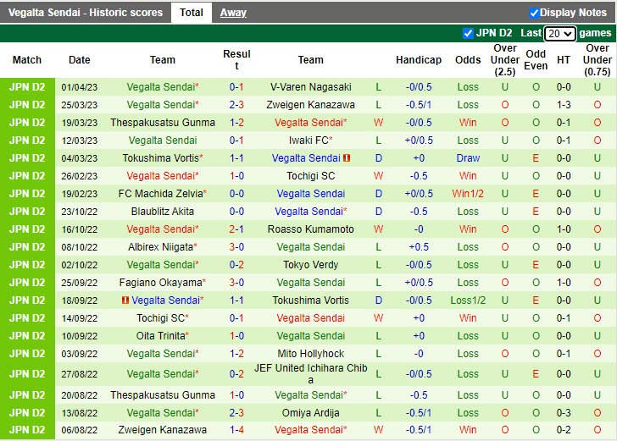Toggle the Display Notes checkbox

534,13
